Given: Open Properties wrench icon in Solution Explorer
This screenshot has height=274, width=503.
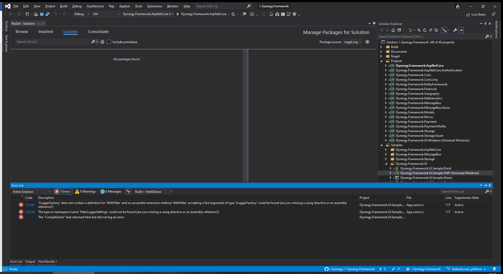Looking at the screenshot, I should point(455,30).
